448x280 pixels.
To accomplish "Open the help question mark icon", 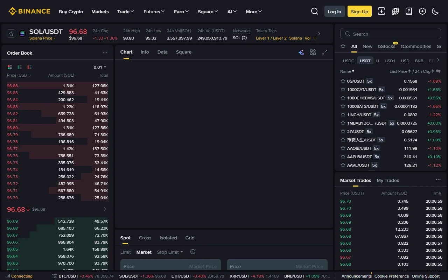I will coord(409,12).
